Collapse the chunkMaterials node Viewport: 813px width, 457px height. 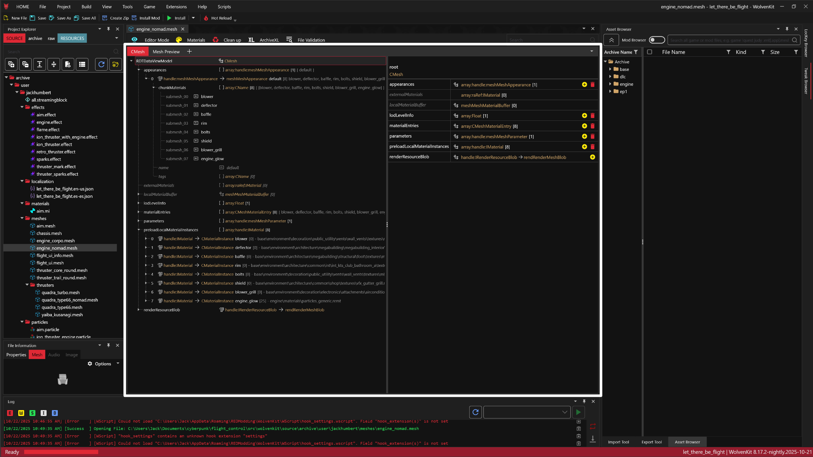(153, 88)
